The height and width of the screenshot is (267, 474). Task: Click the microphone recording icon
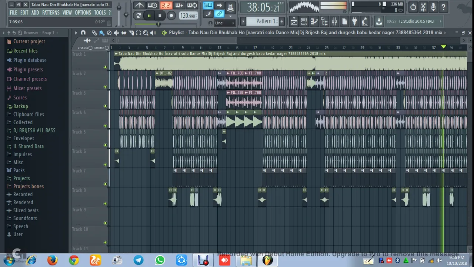point(433,7)
